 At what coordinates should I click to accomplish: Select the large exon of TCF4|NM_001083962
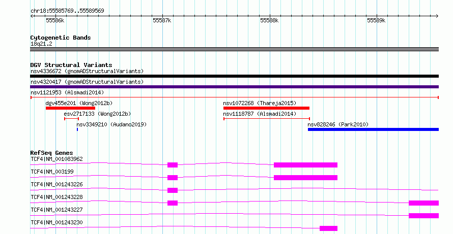coord(306,165)
